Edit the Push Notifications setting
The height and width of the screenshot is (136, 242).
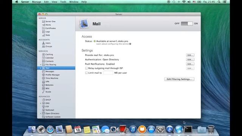pos(190,64)
